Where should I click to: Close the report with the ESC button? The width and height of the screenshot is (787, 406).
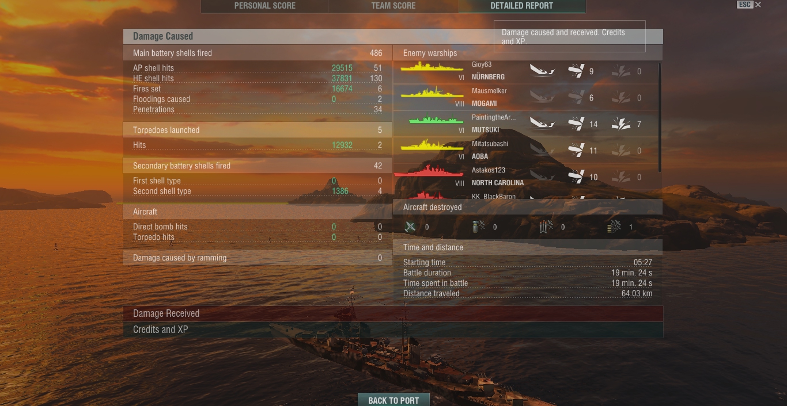[749, 5]
